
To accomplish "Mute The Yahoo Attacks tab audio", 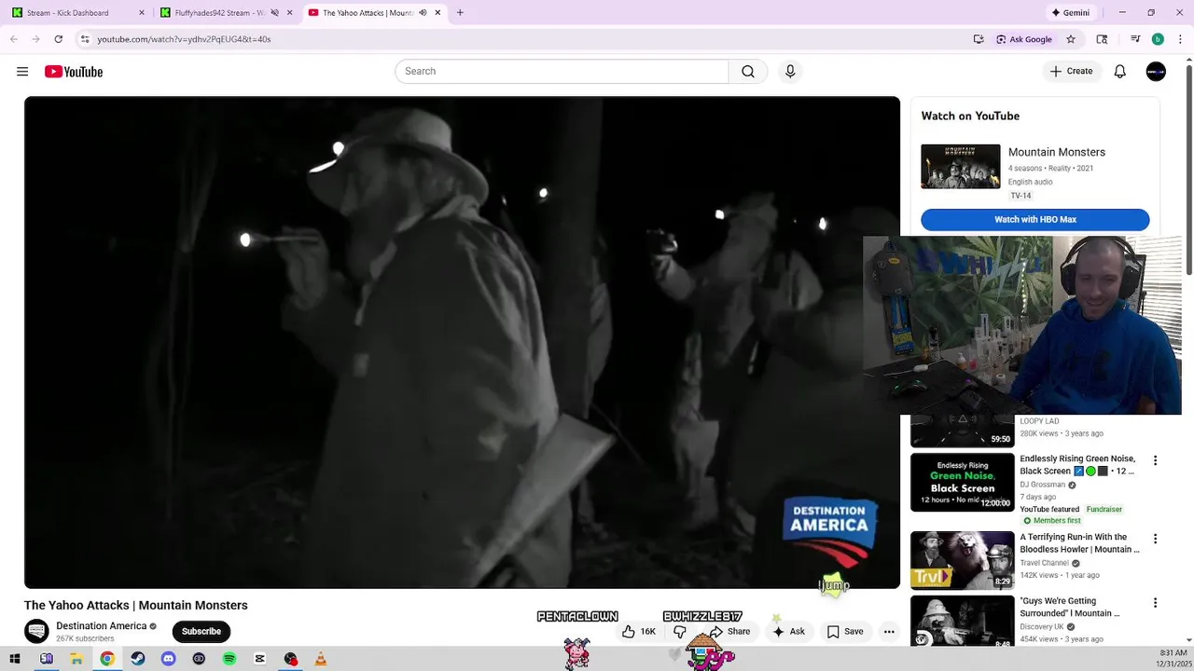I will coord(423,13).
